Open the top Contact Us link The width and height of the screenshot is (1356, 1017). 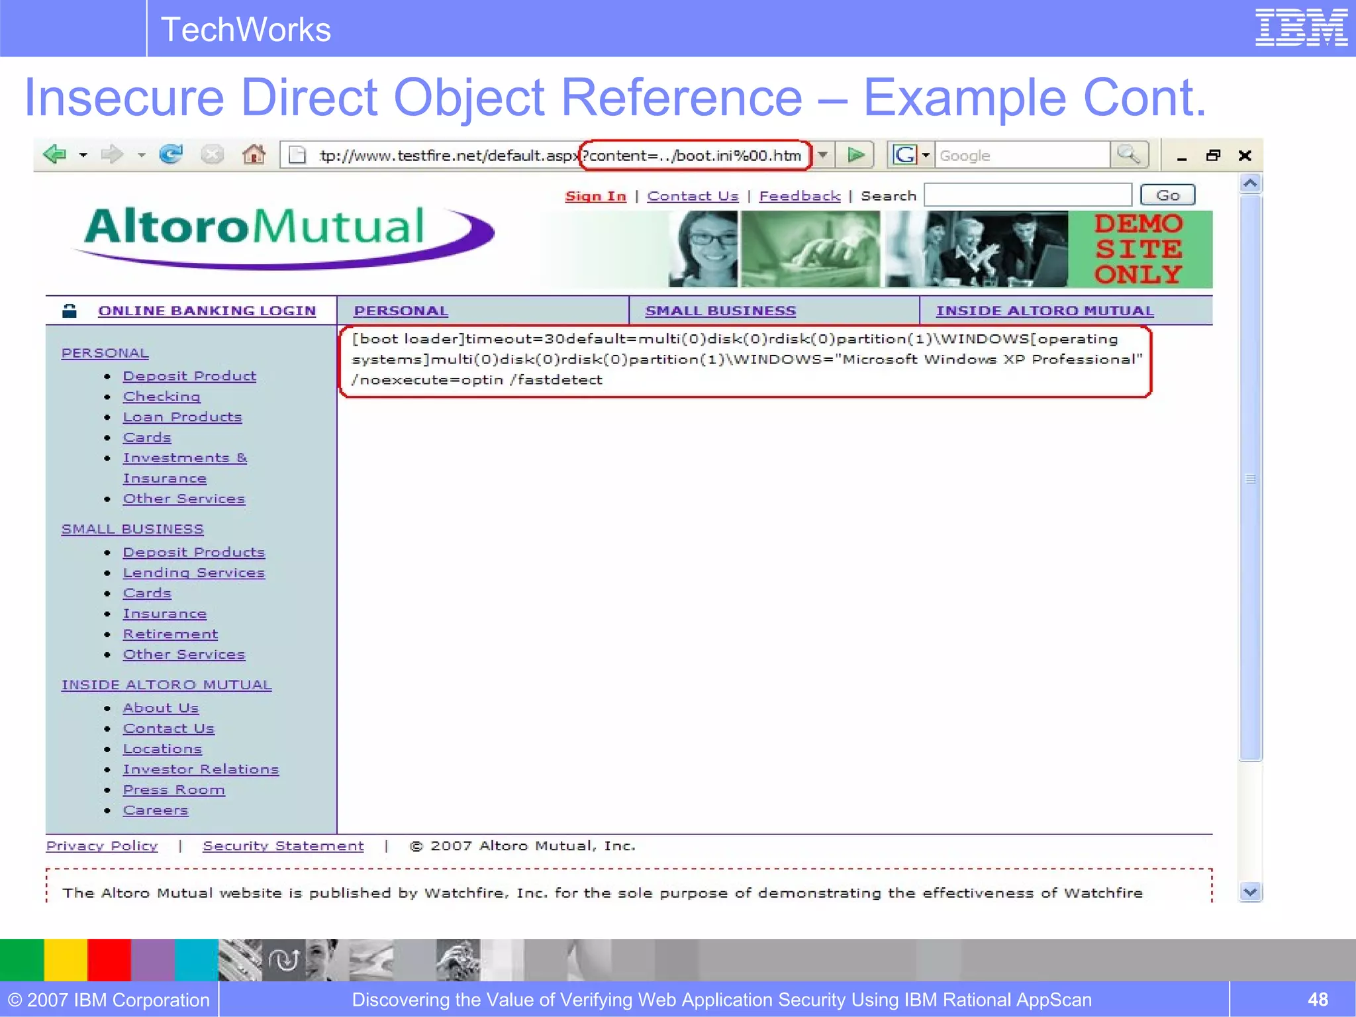[x=693, y=196]
